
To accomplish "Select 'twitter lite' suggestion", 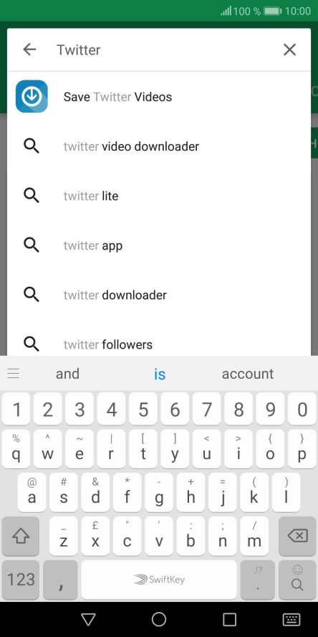I will pyautogui.click(x=159, y=196).
